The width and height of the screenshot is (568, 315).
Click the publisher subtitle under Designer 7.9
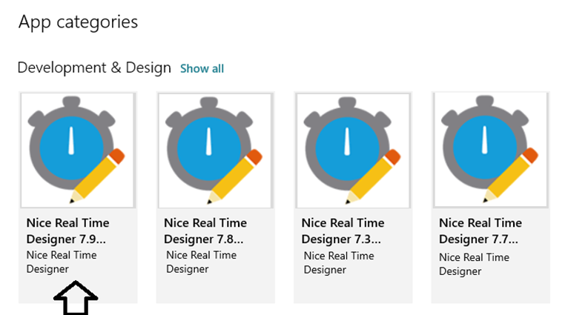[x=62, y=262]
